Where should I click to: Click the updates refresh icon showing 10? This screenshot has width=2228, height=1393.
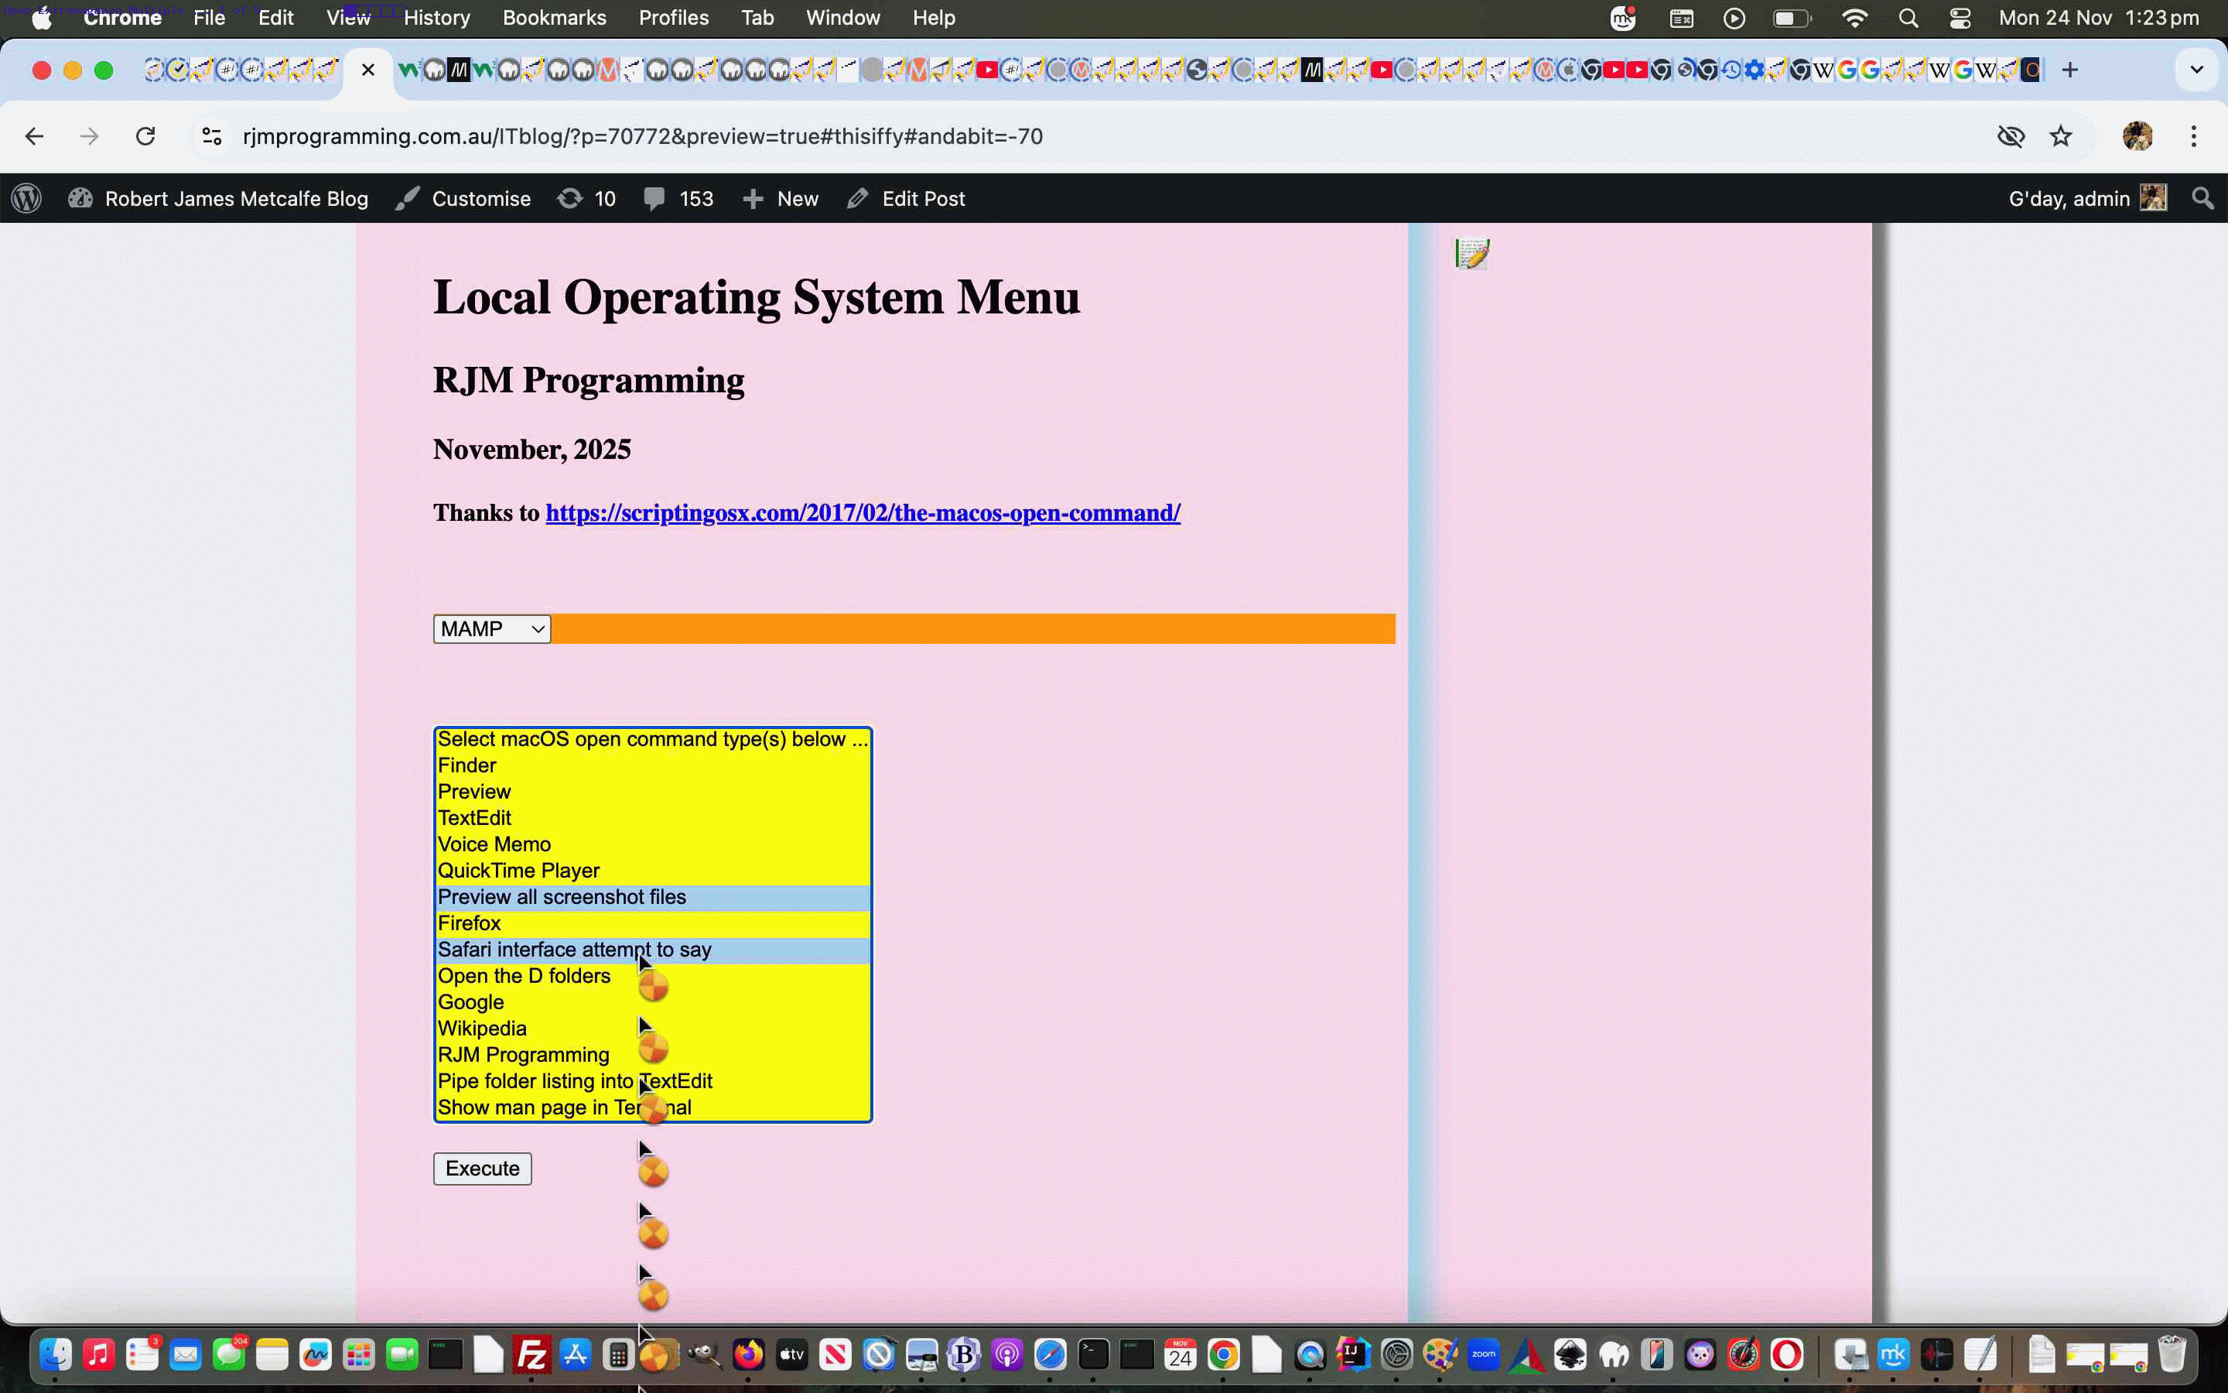point(572,198)
